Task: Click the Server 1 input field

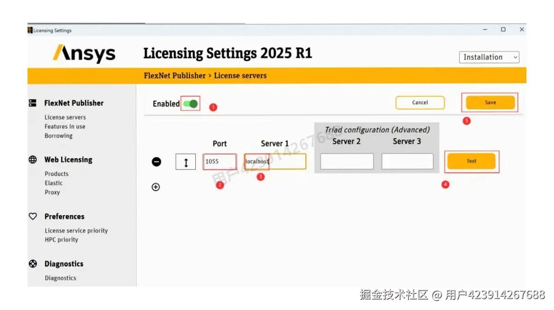Action: pyautogui.click(x=275, y=161)
